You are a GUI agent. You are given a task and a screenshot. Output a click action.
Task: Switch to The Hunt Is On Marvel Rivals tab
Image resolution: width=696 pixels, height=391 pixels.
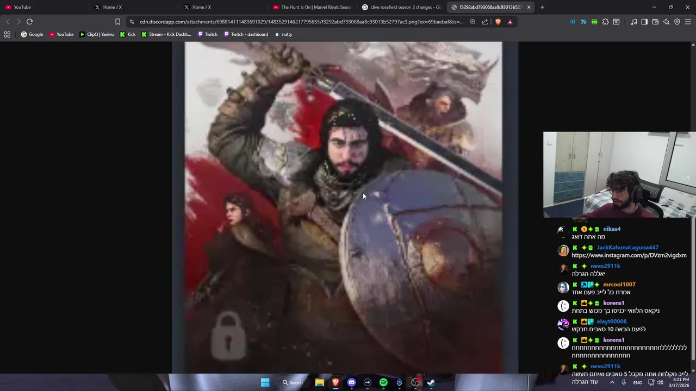pyautogui.click(x=313, y=7)
